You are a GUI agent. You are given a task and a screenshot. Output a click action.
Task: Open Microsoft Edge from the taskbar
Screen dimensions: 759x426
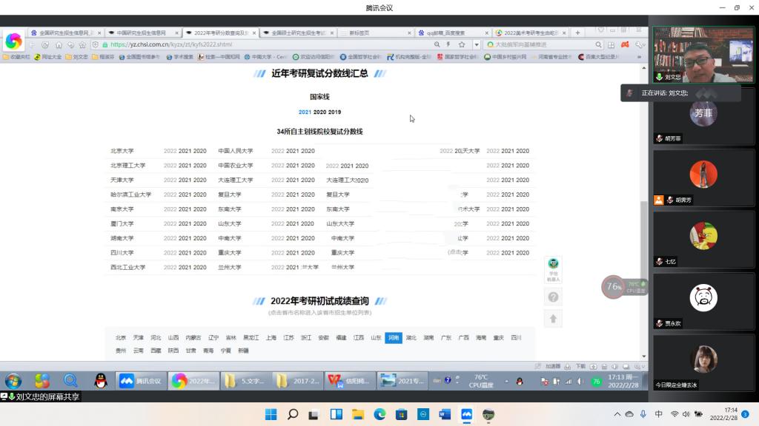[379, 414]
